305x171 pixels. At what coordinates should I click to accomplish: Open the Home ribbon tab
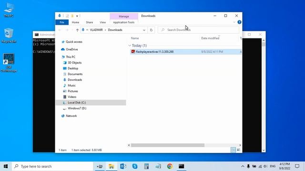(75, 22)
